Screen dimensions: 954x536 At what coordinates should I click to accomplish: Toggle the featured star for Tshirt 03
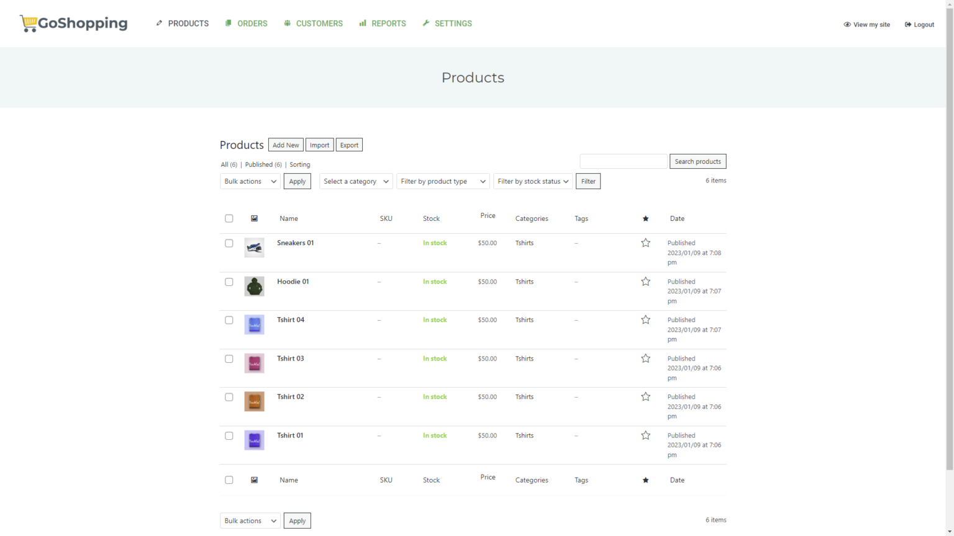click(x=645, y=359)
